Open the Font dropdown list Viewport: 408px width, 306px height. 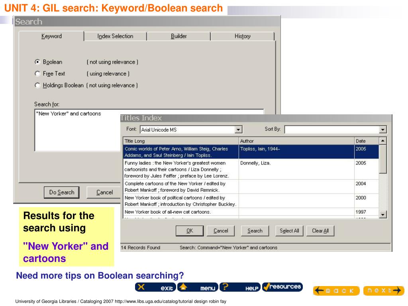pos(239,129)
